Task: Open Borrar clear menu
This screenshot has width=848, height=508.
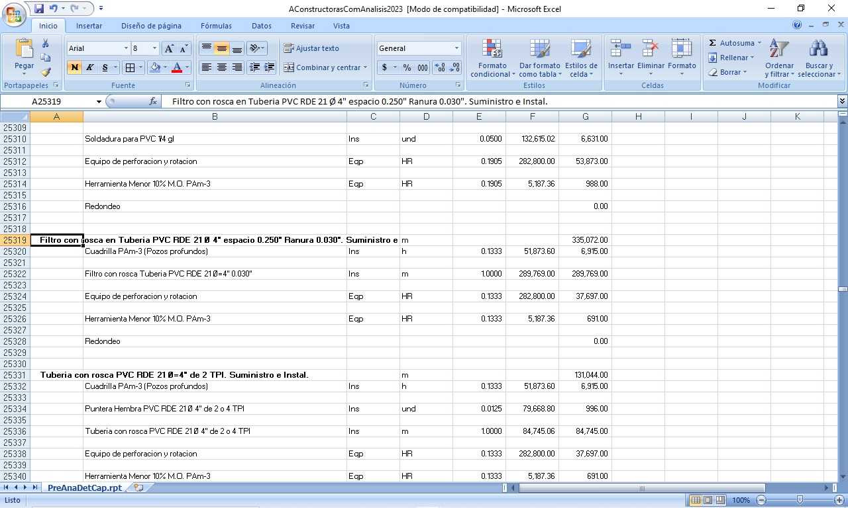Action: pyautogui.click(x=728, y=72)
